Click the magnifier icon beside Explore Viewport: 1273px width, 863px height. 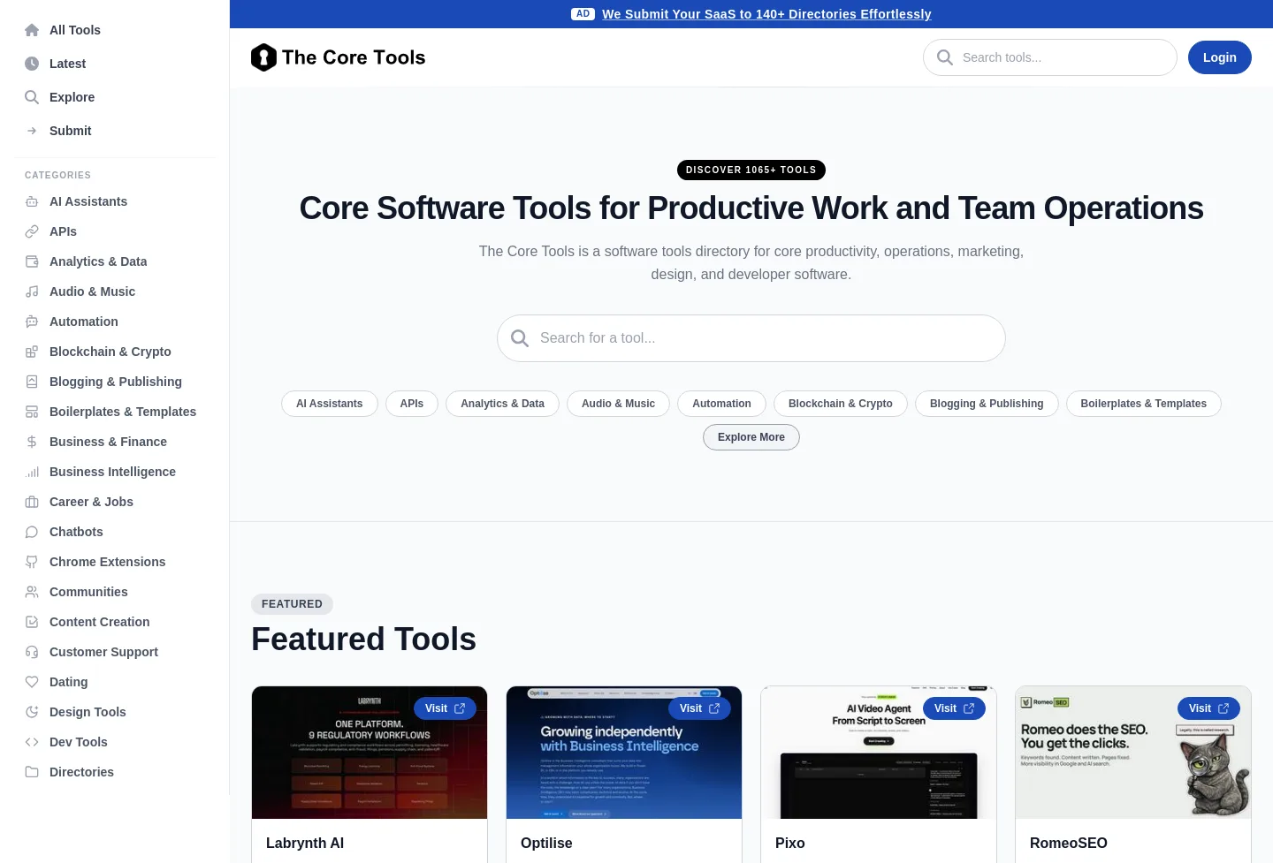32,97
